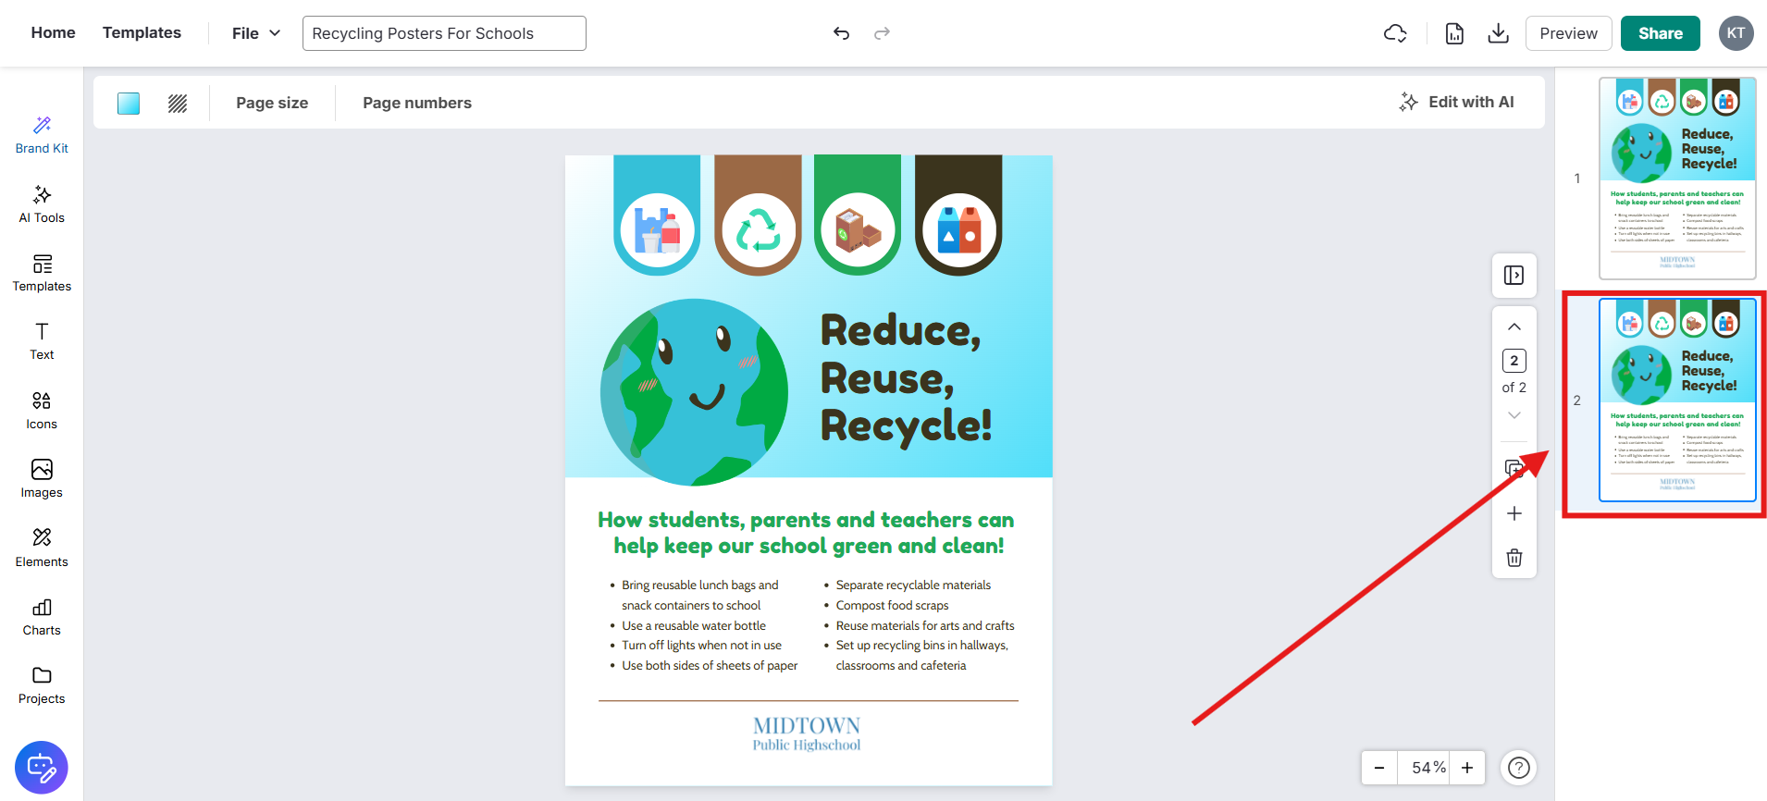Go to previous page with up chevron
The image size is (1767, 801).
click(x=1514, y=327)
